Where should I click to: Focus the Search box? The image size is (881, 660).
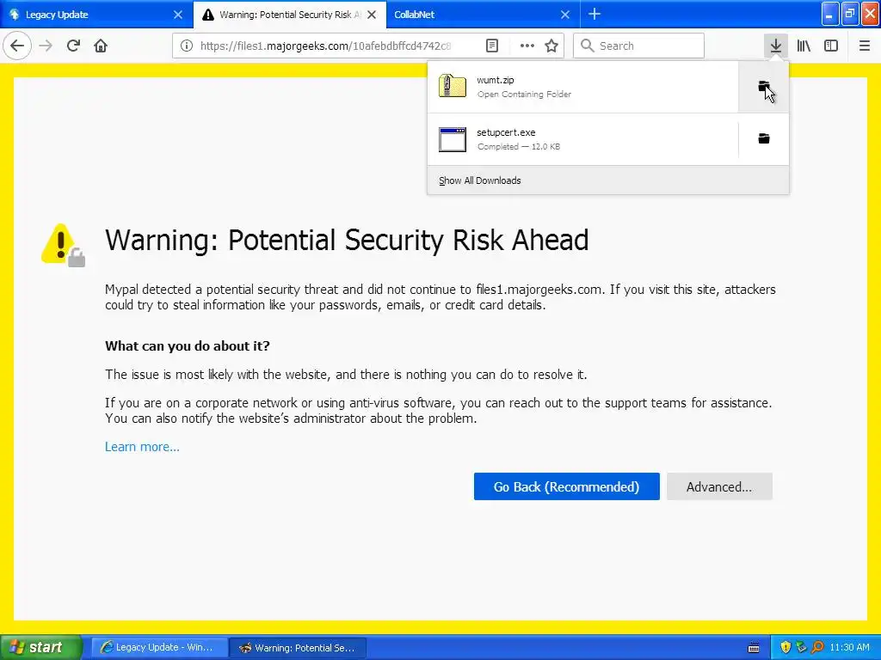638,46
